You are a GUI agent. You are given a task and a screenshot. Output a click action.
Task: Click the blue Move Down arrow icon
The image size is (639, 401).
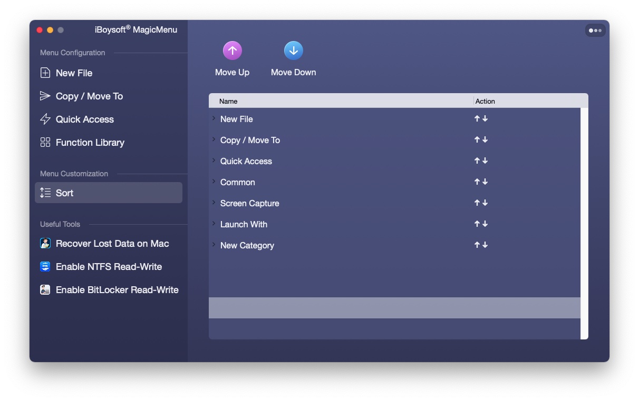point(293,50)
